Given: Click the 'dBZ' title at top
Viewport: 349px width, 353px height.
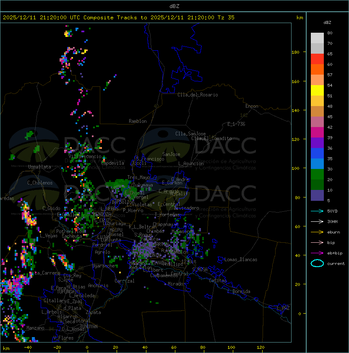Looking at the screenshot, I should 174,6.
